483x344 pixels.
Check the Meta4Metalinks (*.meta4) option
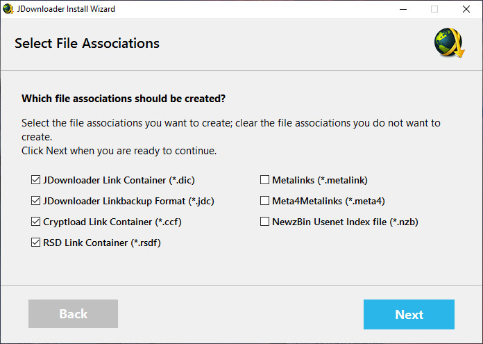264,201
